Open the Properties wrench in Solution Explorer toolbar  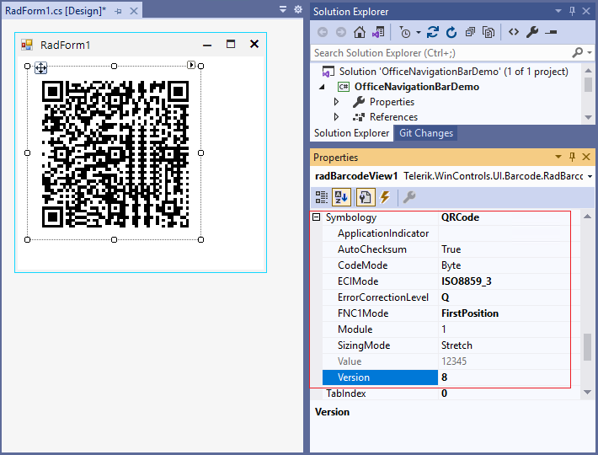pyautogui.click(x=532, y=32)
